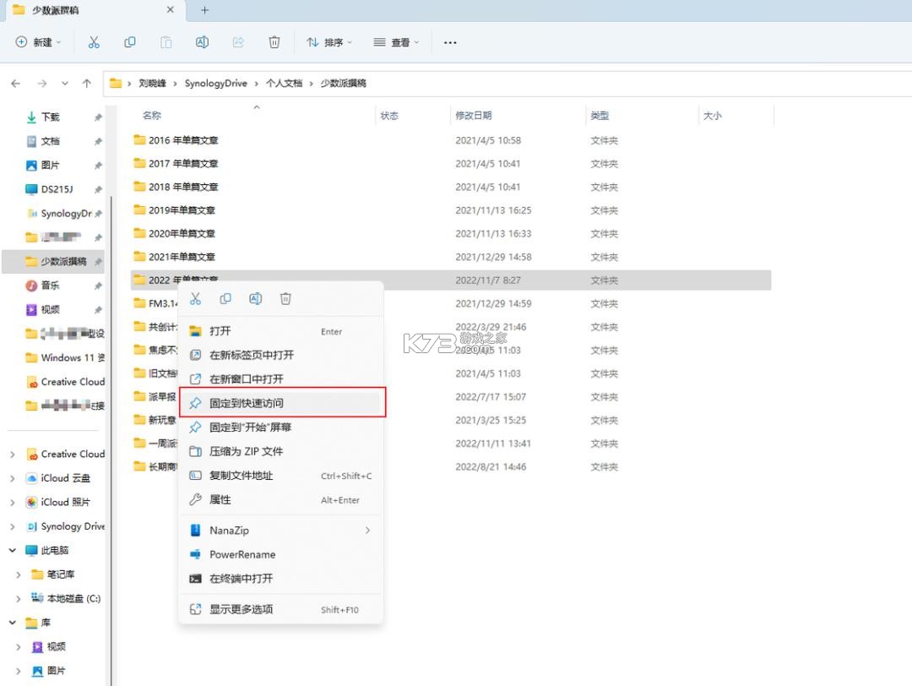912x686 pixels.
Task: Choose 复制文件地址 menu entry
Action: 281,476
